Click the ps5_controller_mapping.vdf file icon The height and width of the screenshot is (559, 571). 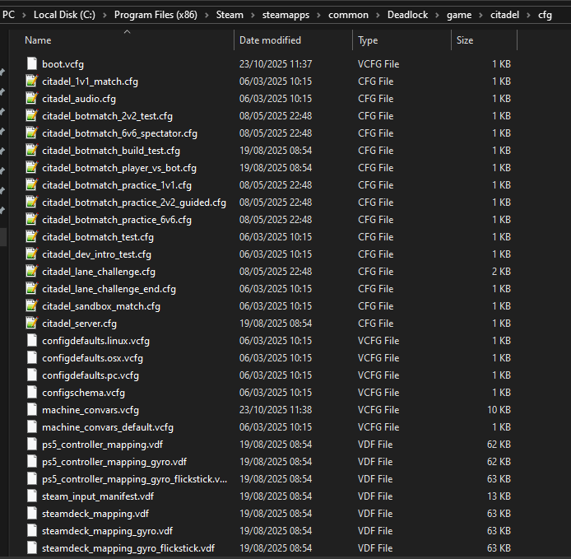point(32,445)
